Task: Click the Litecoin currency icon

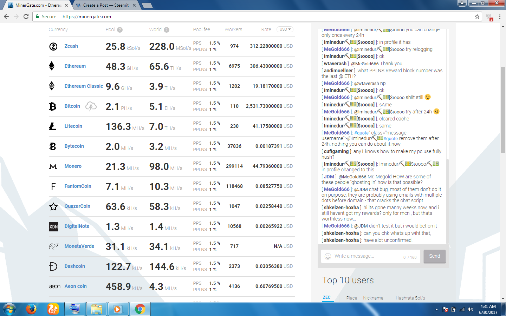Action: coord(53,126)
